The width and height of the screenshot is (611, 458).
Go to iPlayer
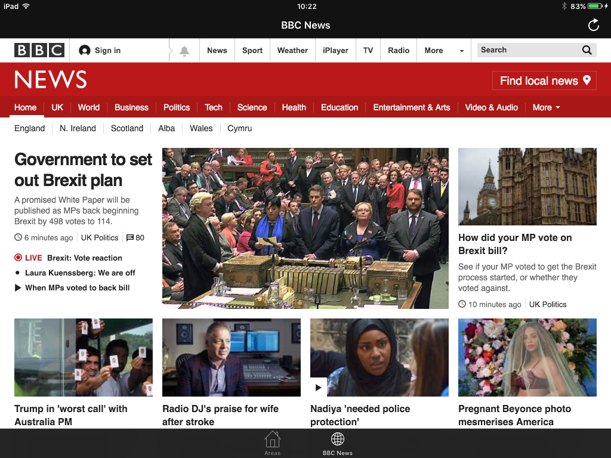(x=335, y=50)
